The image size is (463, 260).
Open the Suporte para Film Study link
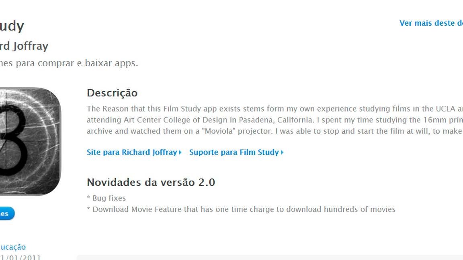click(234, 152)
